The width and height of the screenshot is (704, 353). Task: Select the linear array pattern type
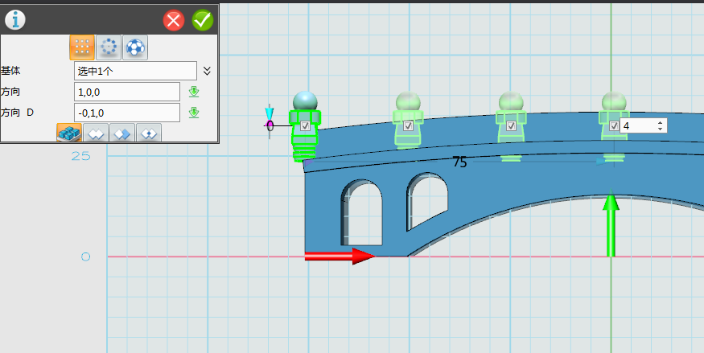click(81, 48)
